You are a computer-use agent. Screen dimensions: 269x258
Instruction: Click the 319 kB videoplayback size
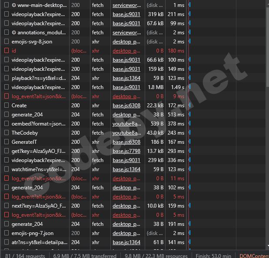pyautogui.click(x=156, y=14)
